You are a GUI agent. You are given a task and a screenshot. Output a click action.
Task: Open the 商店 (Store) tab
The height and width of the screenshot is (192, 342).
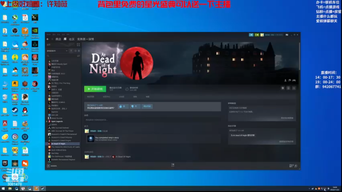click(58, 39)
